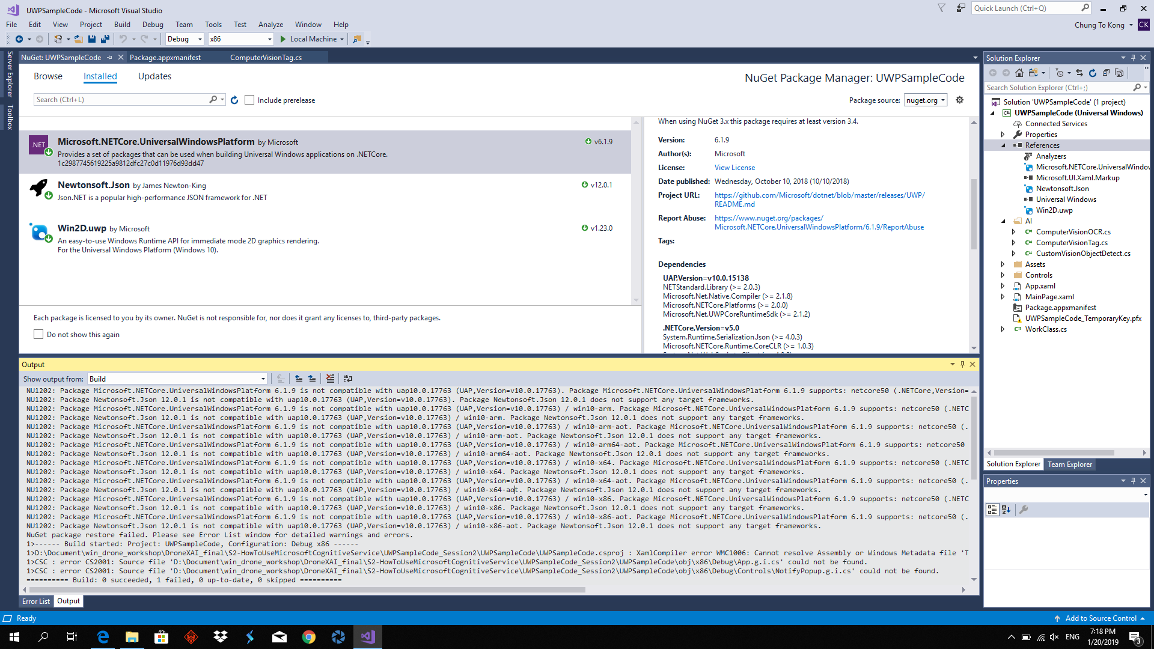Click the Clear All output icon
This screenshot has width=1154, height=649.
pos(330,379)
